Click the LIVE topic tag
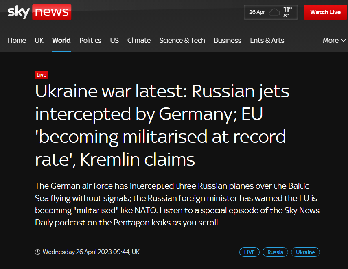Image resolution: width=348 pixels, height=269 pixels. [250, 252]
